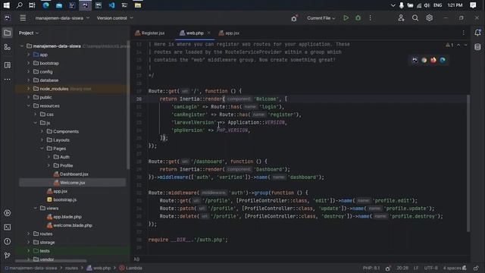
Task: Click the editor vertical scrollbar
Action: (468, 163)
